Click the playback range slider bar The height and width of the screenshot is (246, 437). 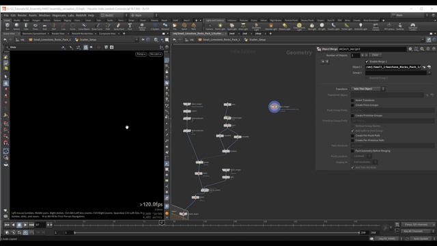pyautogui.click(x=217, y=232)
